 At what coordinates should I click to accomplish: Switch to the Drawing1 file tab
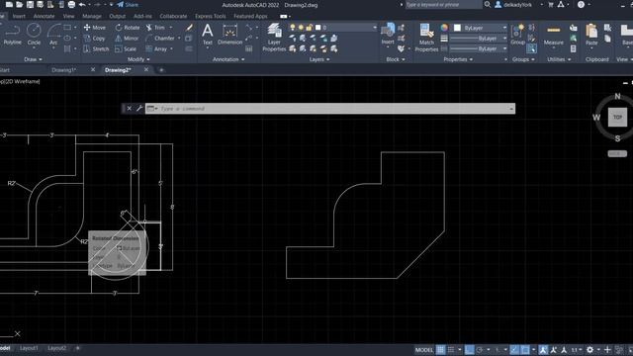63,70
